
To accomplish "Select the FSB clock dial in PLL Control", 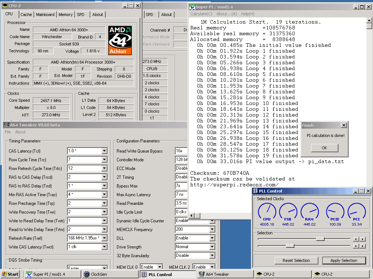I will tap(288, 212).
